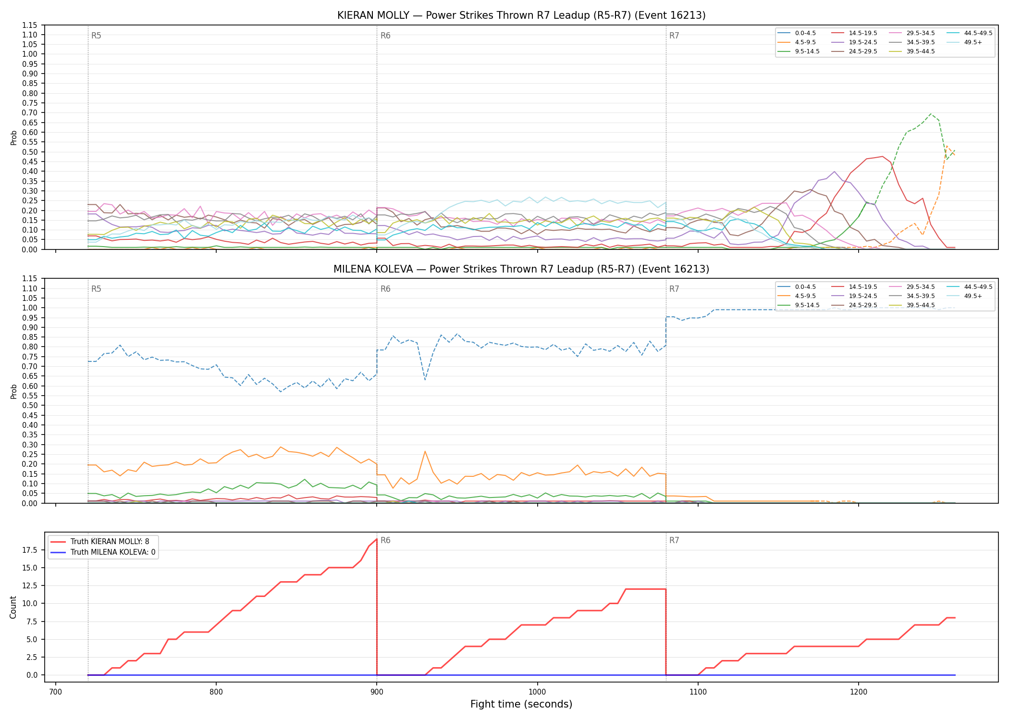Click the R6 round marker in KIERAN MOLLY chart

pos(385,36)
